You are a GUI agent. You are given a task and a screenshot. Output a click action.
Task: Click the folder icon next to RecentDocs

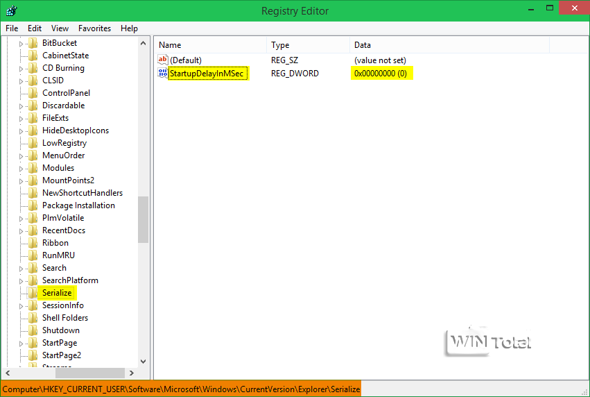tap(33, 230)
